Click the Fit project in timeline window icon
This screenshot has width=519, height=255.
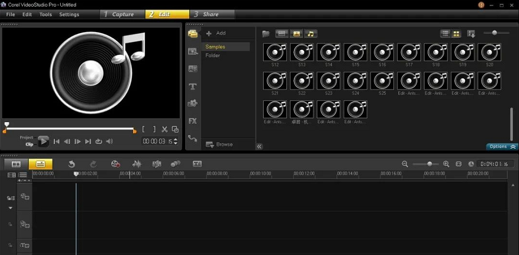pyautogui.click(x=458, y=164)
